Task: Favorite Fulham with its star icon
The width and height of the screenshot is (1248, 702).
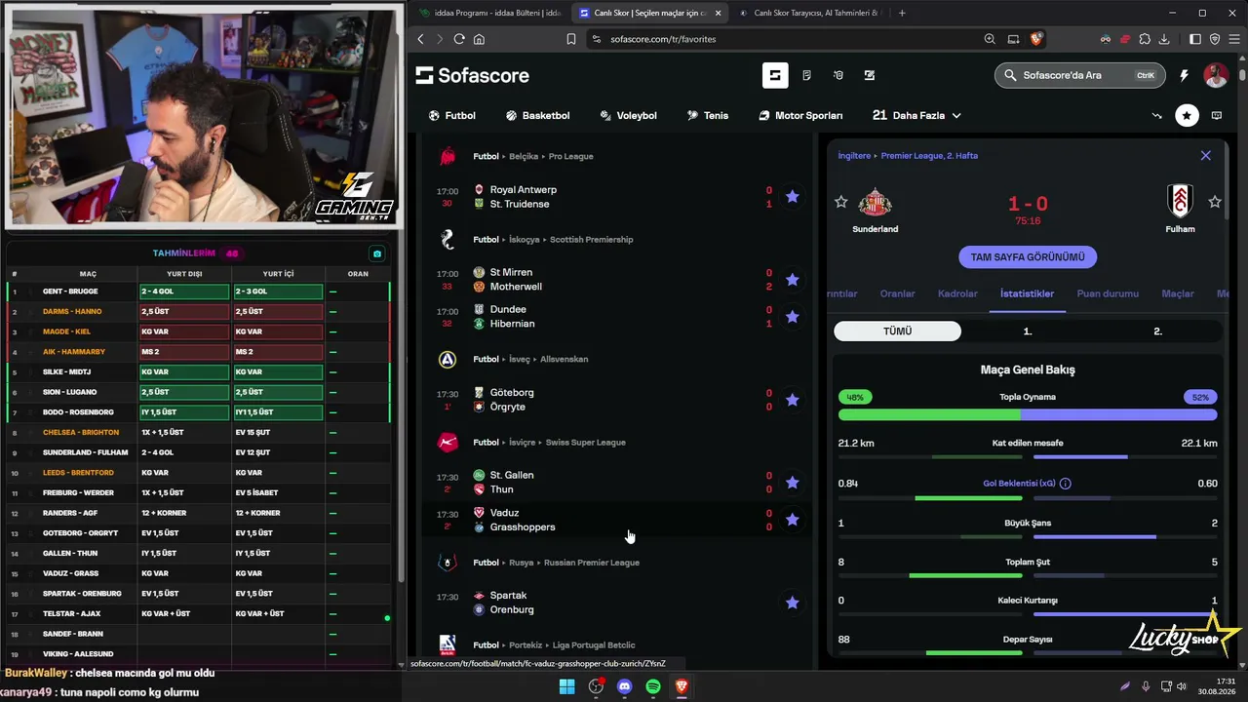Action: [x=1215, y=202]
